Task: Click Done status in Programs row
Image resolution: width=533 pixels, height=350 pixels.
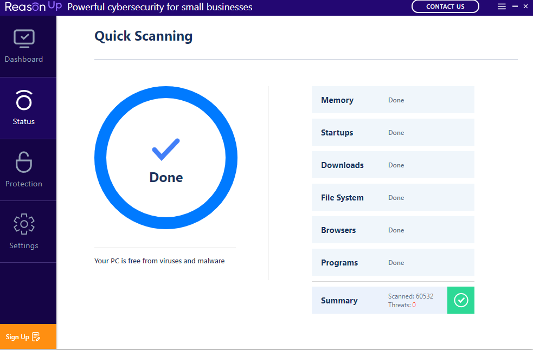Action: click(396, 263)
